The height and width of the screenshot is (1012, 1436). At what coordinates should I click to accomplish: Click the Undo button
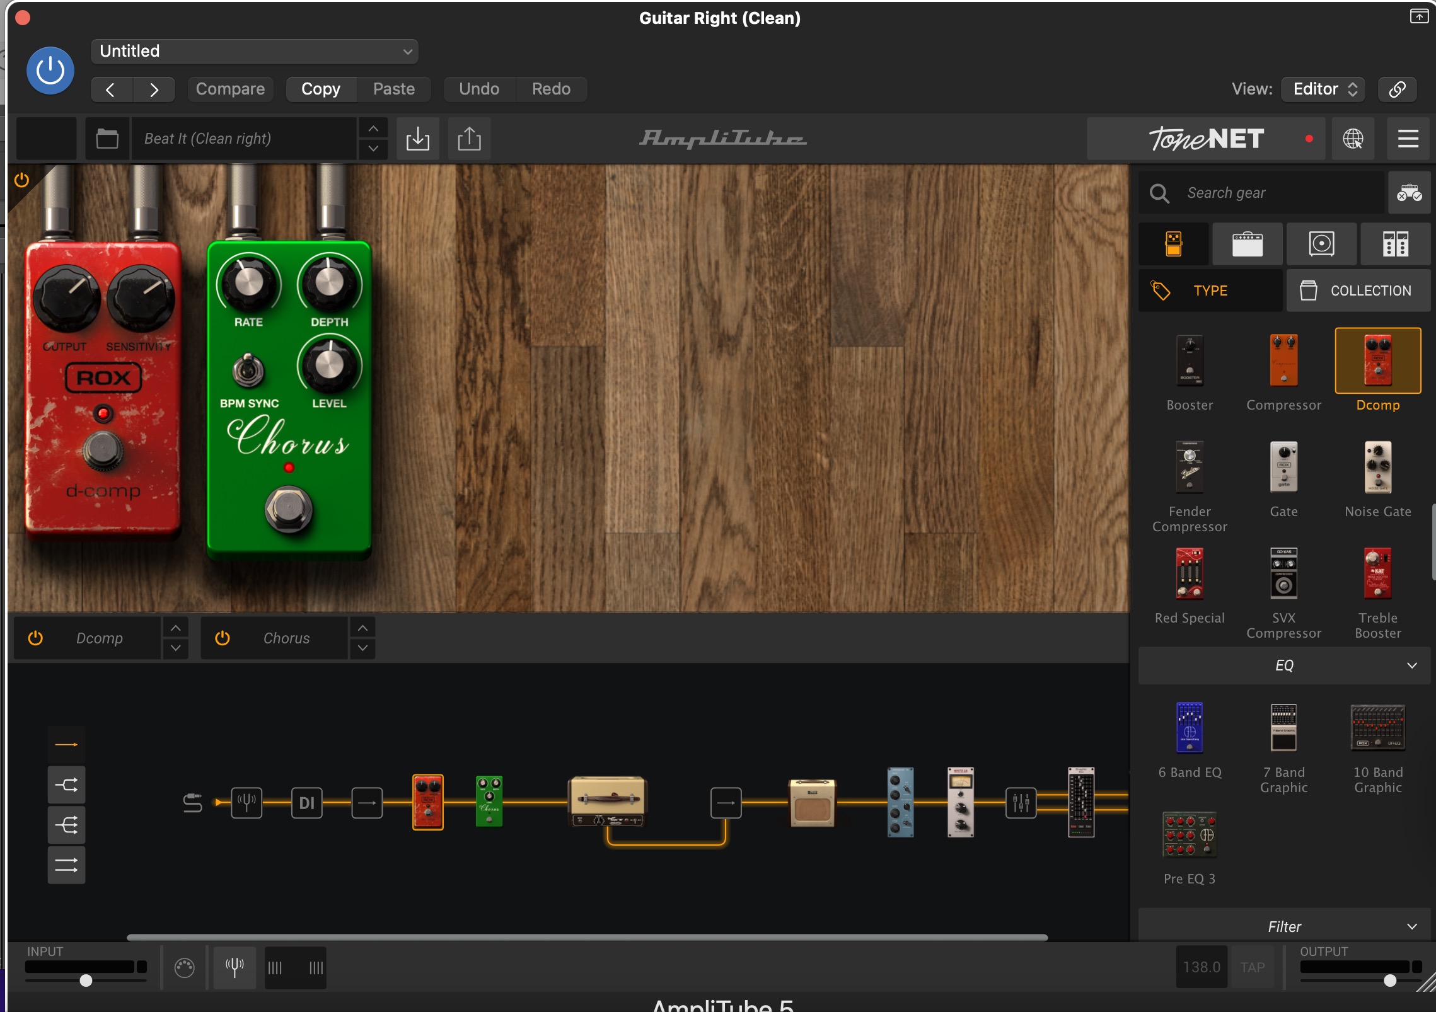(x=479, y=89)
